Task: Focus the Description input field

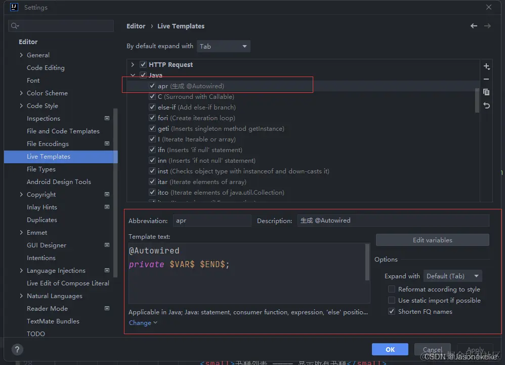Action: [393, 221]
